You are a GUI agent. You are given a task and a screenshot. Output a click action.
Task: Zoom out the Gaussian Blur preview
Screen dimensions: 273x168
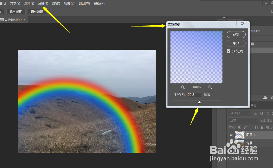point(183,87)
